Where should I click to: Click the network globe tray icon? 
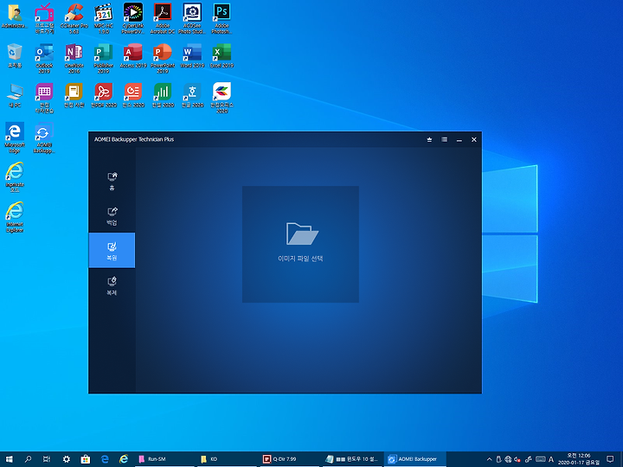point(508,459)
